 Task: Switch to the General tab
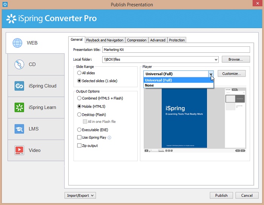[x=77, y=40]
